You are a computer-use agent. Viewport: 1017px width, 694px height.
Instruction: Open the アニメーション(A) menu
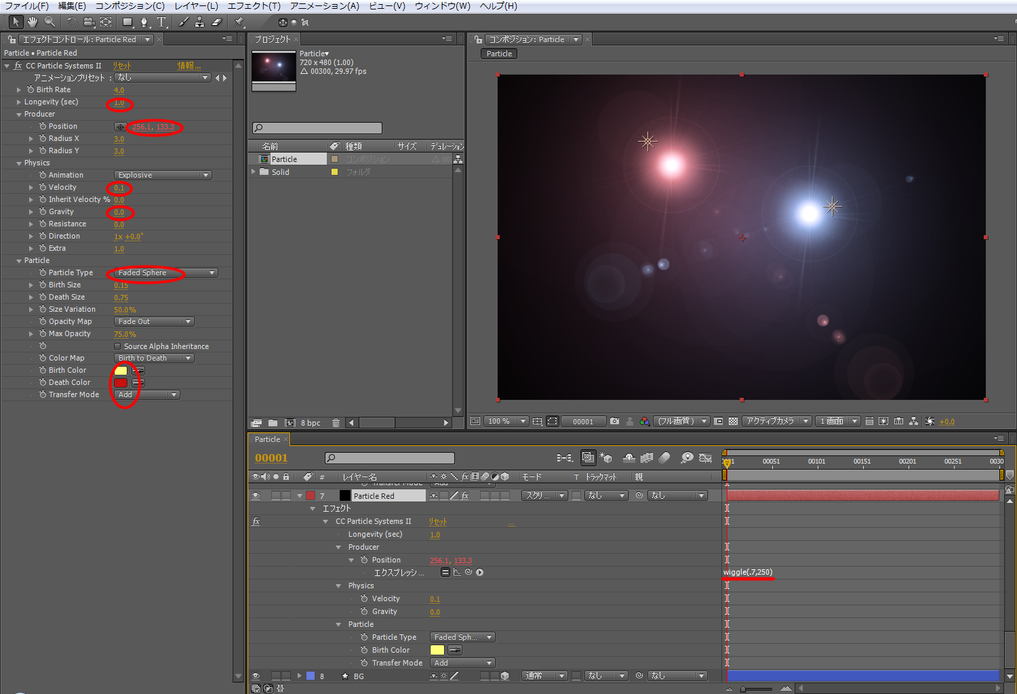325,6
